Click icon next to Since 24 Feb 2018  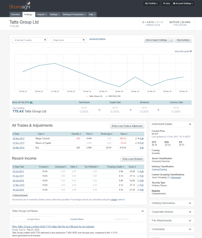click(31, 102)
